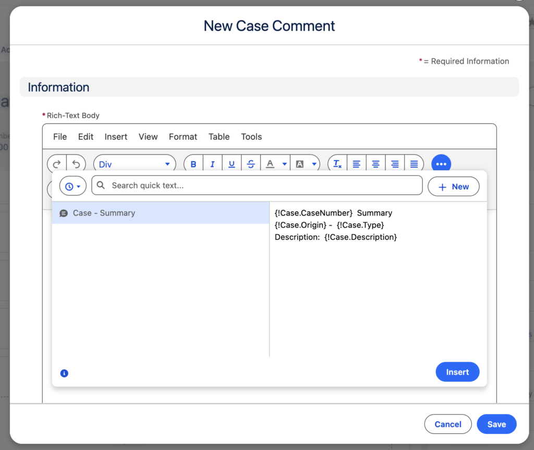The width and height of the screenshot is (534, 450).
Task: Click the Undo arrow icon
Action: tap(76, 163)
